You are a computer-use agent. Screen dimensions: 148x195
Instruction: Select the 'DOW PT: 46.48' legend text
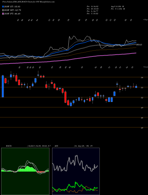[12, 14]
